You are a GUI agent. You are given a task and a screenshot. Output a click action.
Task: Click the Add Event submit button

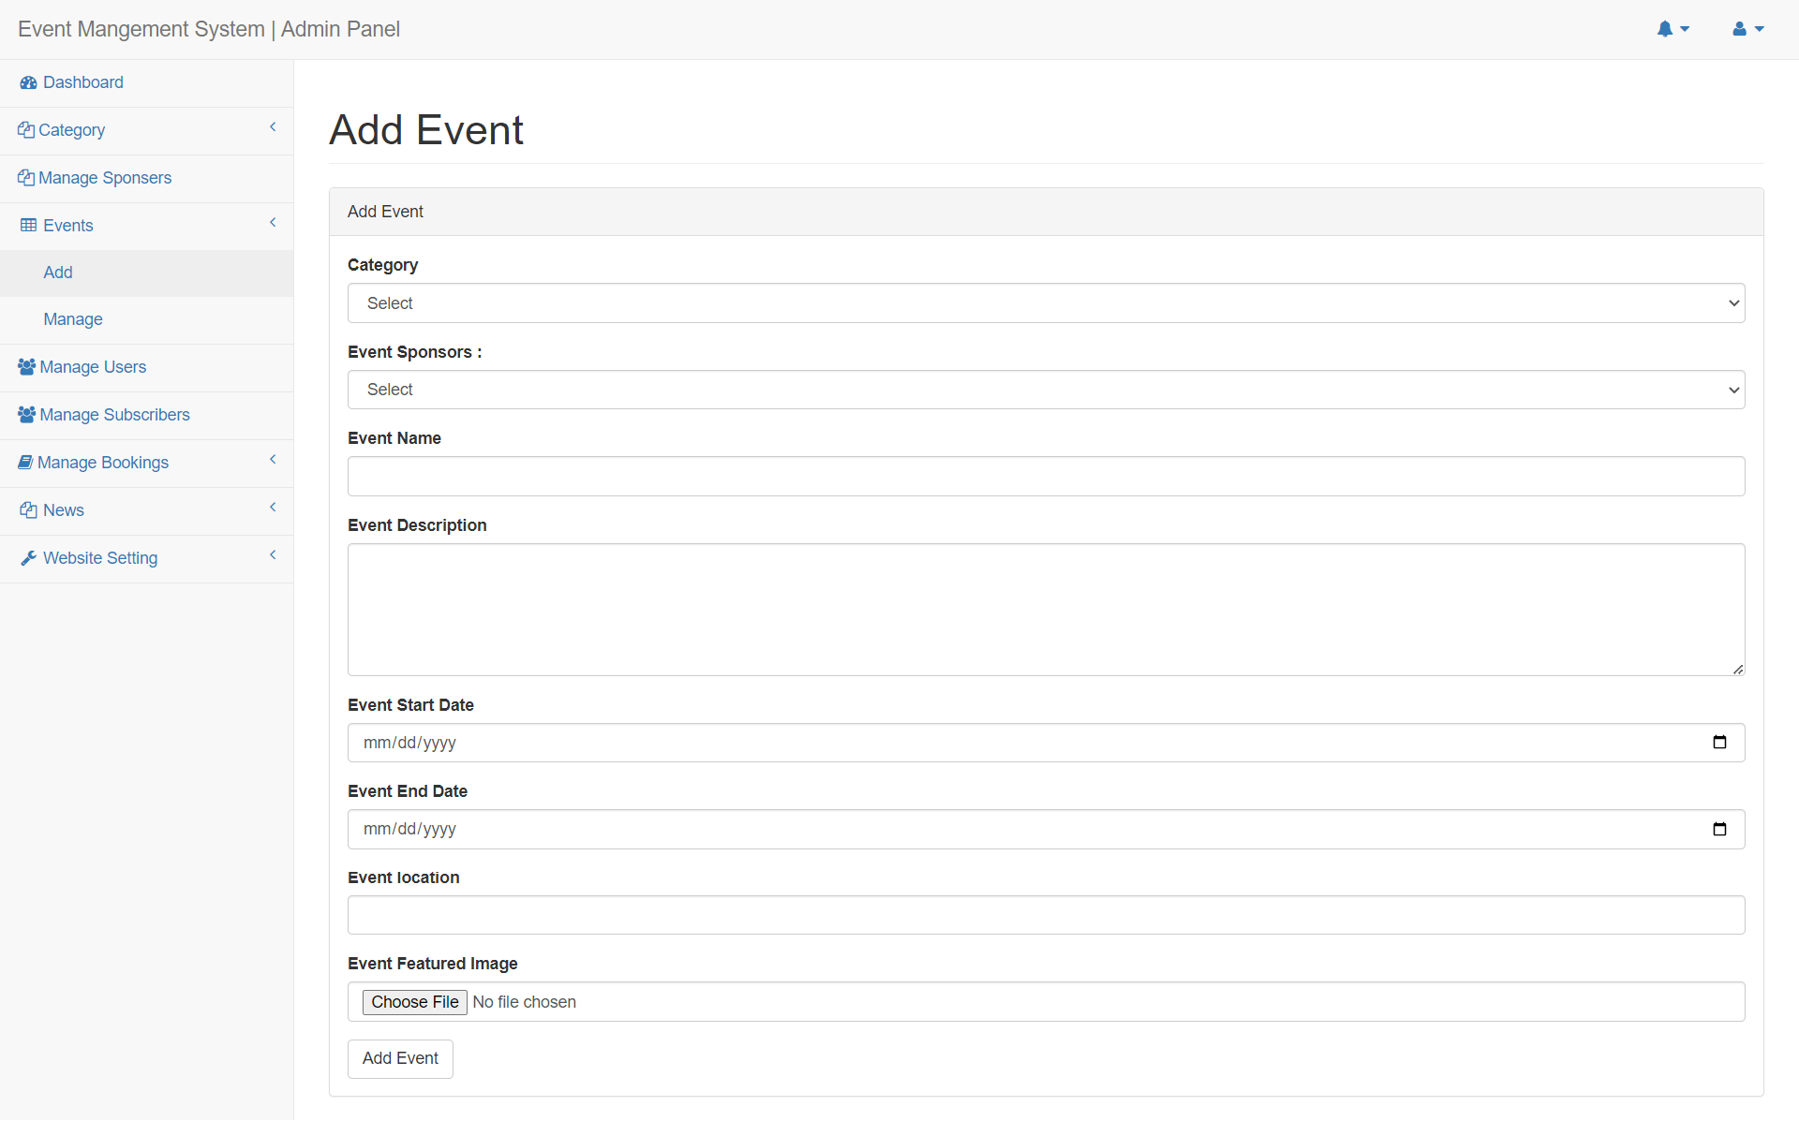pyautogui.click(x=400, y=1058)
